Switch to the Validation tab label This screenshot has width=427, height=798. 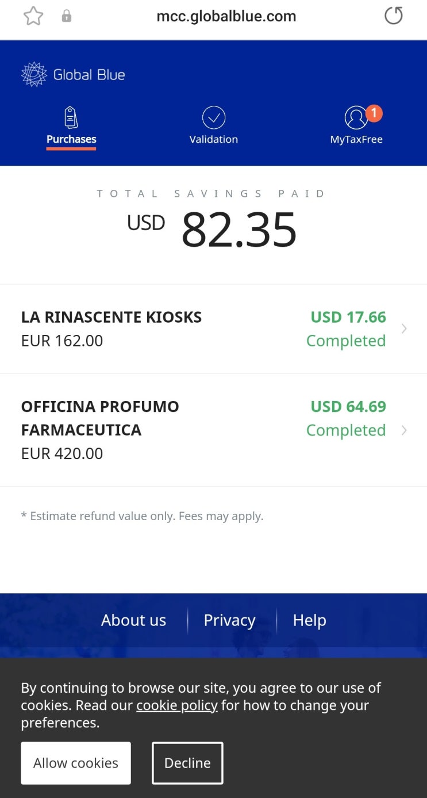[x=214, y=139]
